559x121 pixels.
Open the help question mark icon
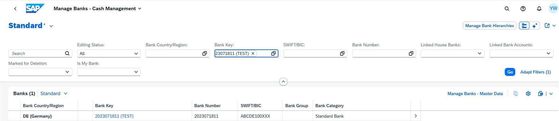(523, 9)
